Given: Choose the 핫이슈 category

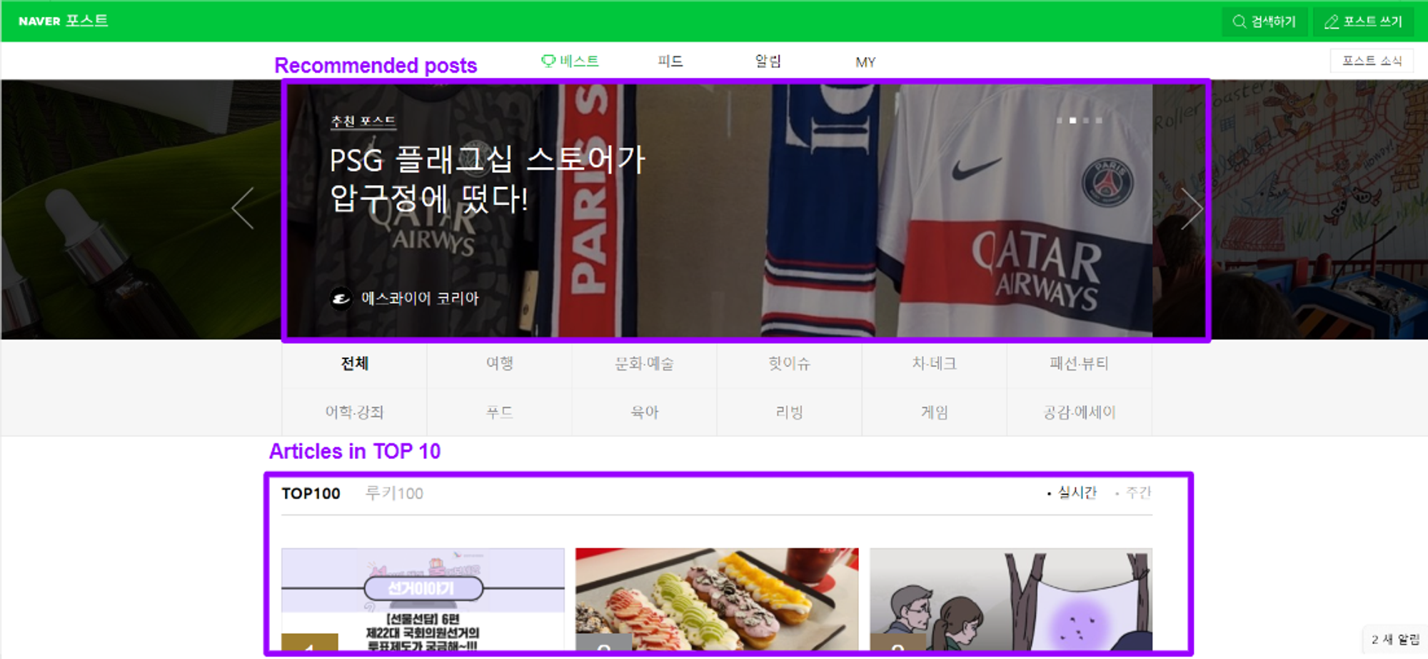Looking at the screenshot, I should click(x=790, y=363).
